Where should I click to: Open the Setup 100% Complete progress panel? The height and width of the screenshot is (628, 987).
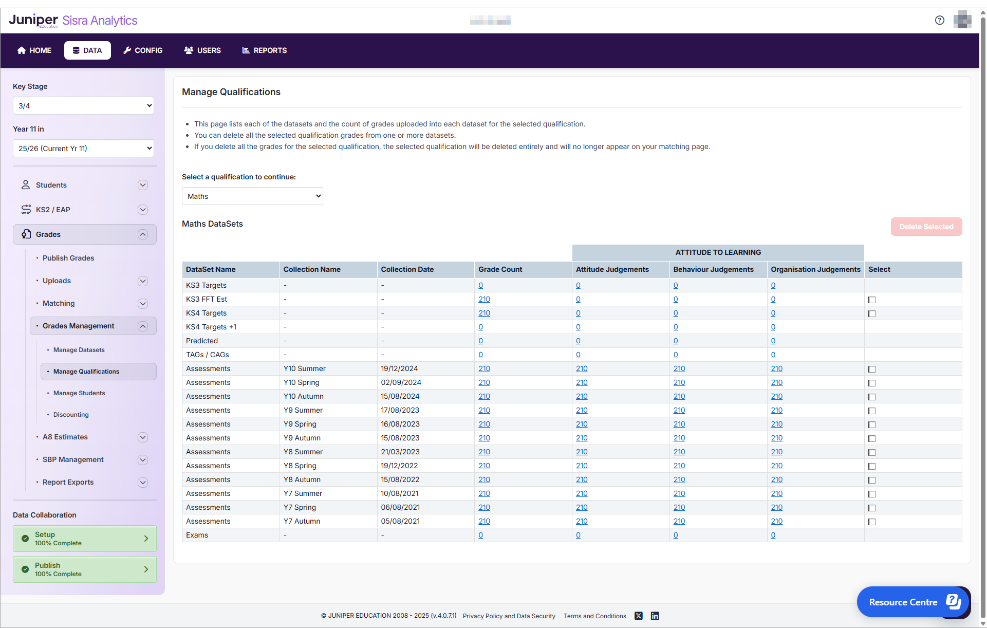[85, 539]
